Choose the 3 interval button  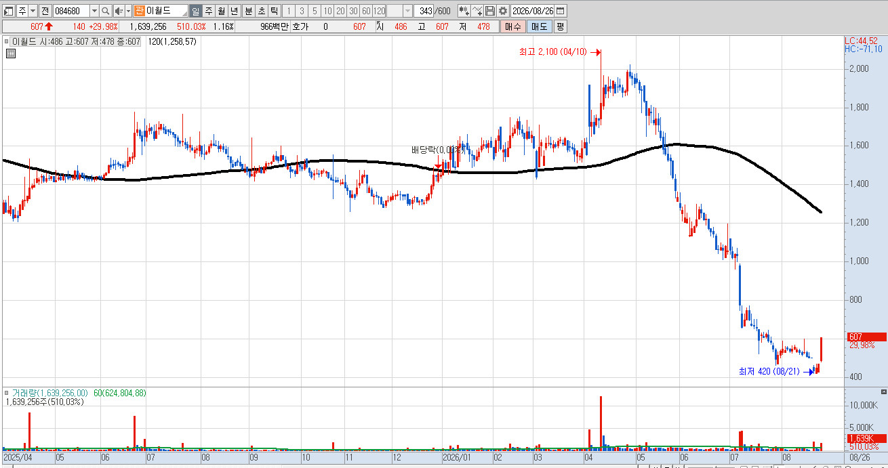[302, 11]
